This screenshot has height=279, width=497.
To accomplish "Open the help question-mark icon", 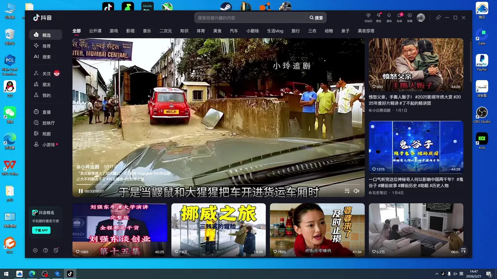I will coord(45,250).
